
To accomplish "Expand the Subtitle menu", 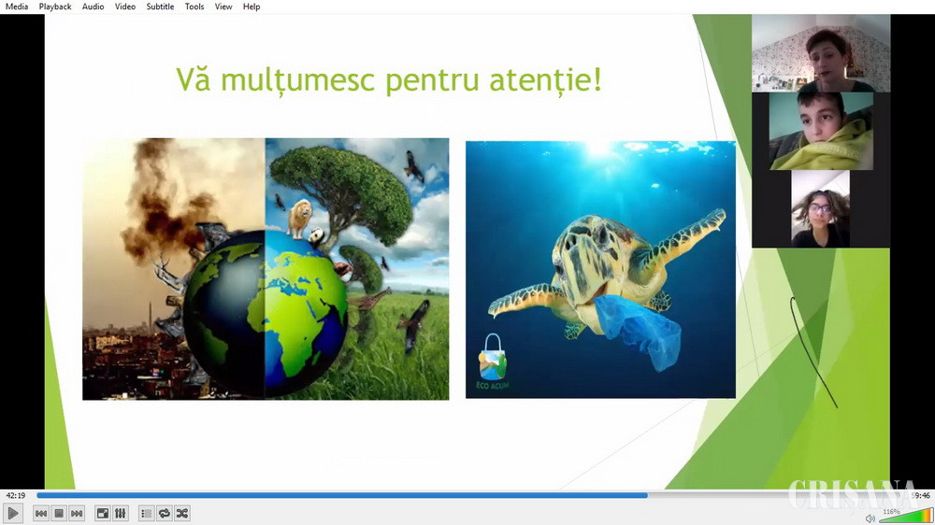I will point(160,7).
